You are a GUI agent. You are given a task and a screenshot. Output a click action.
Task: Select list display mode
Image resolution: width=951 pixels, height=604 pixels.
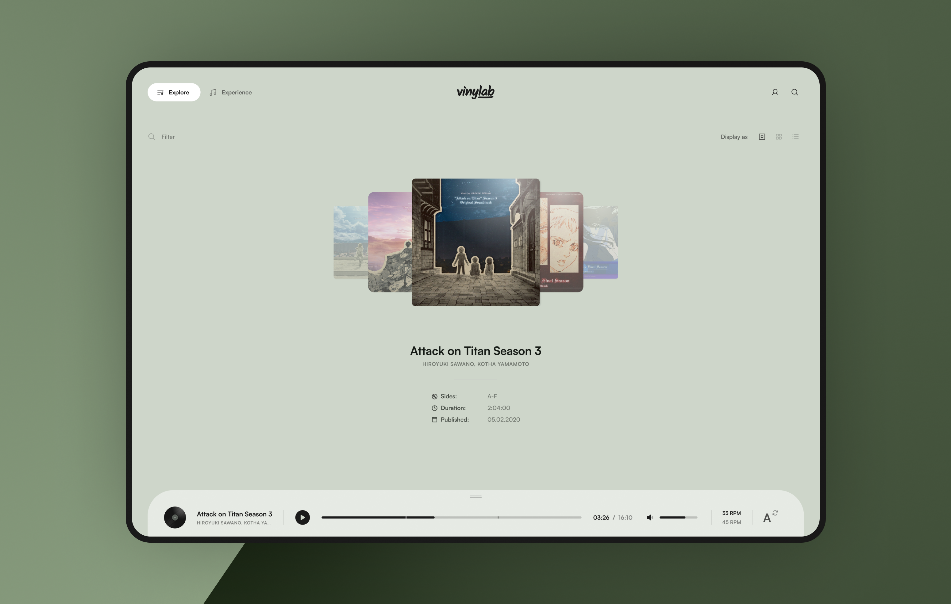coord(795,137)
